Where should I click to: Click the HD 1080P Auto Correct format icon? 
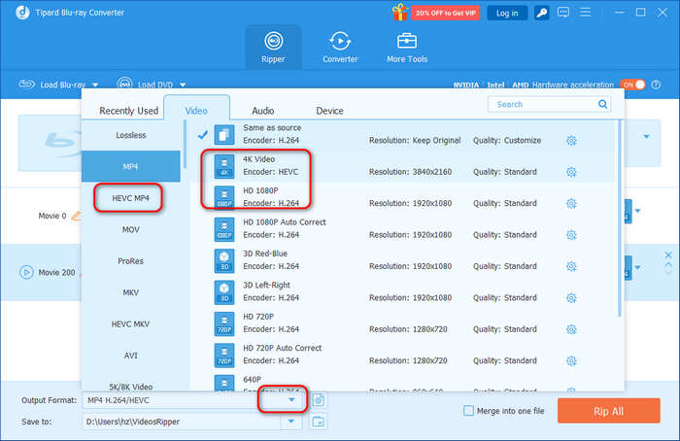point(224,229)
